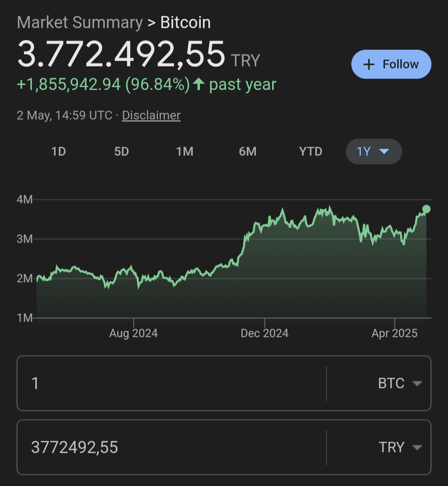Switch to YTD chart view
This screenshot has width=448, height=486.
point(311,151)
